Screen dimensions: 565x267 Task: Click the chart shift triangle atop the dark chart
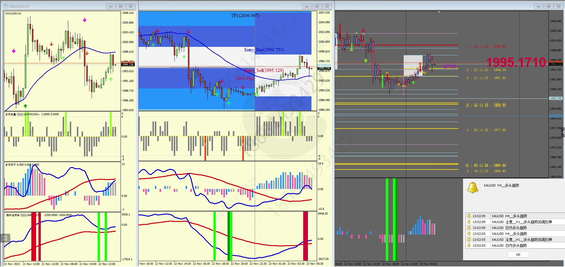tap(439, 12)
